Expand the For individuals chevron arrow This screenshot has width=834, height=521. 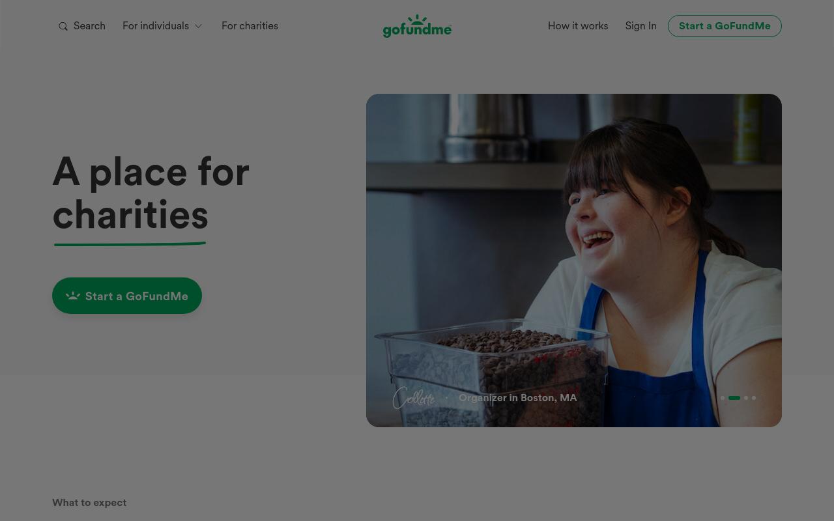(x=198, y=26)
